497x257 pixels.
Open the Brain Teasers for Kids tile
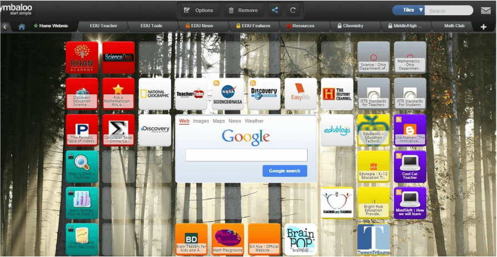click(191, 240)
